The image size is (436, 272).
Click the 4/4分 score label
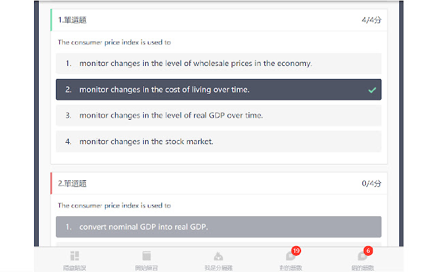(371, 20)
